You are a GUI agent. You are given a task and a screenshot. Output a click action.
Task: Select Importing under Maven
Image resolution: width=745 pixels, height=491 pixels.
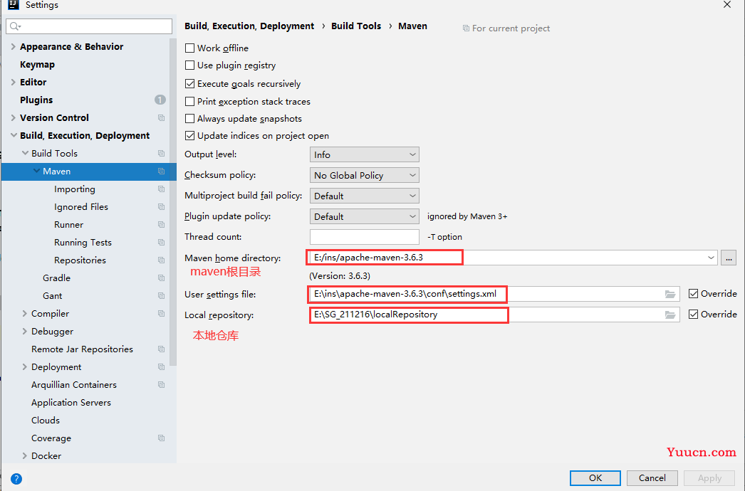(x=75, y=189)
